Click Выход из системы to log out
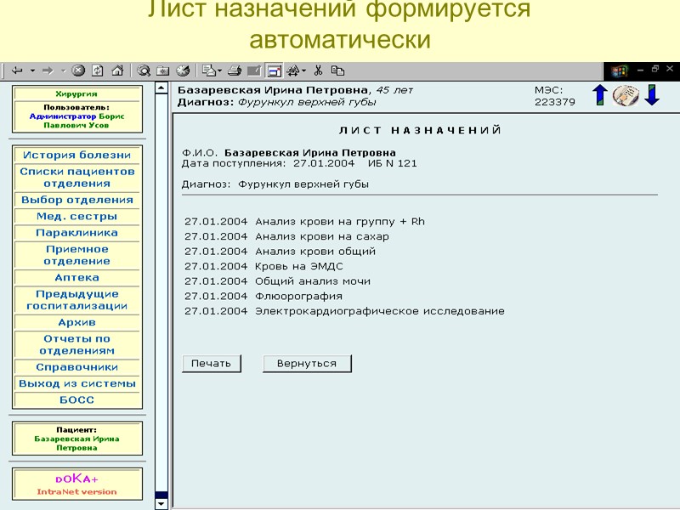Screen dimensions: 680x510 [77, 383]
